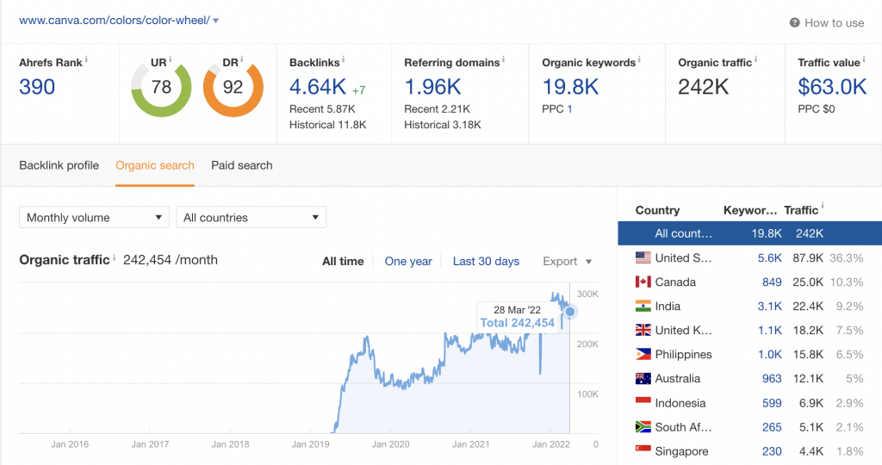The image size is (882, 465).
Task: Open Singapore 230 keywords link
Action: click(x=772, y=451)
